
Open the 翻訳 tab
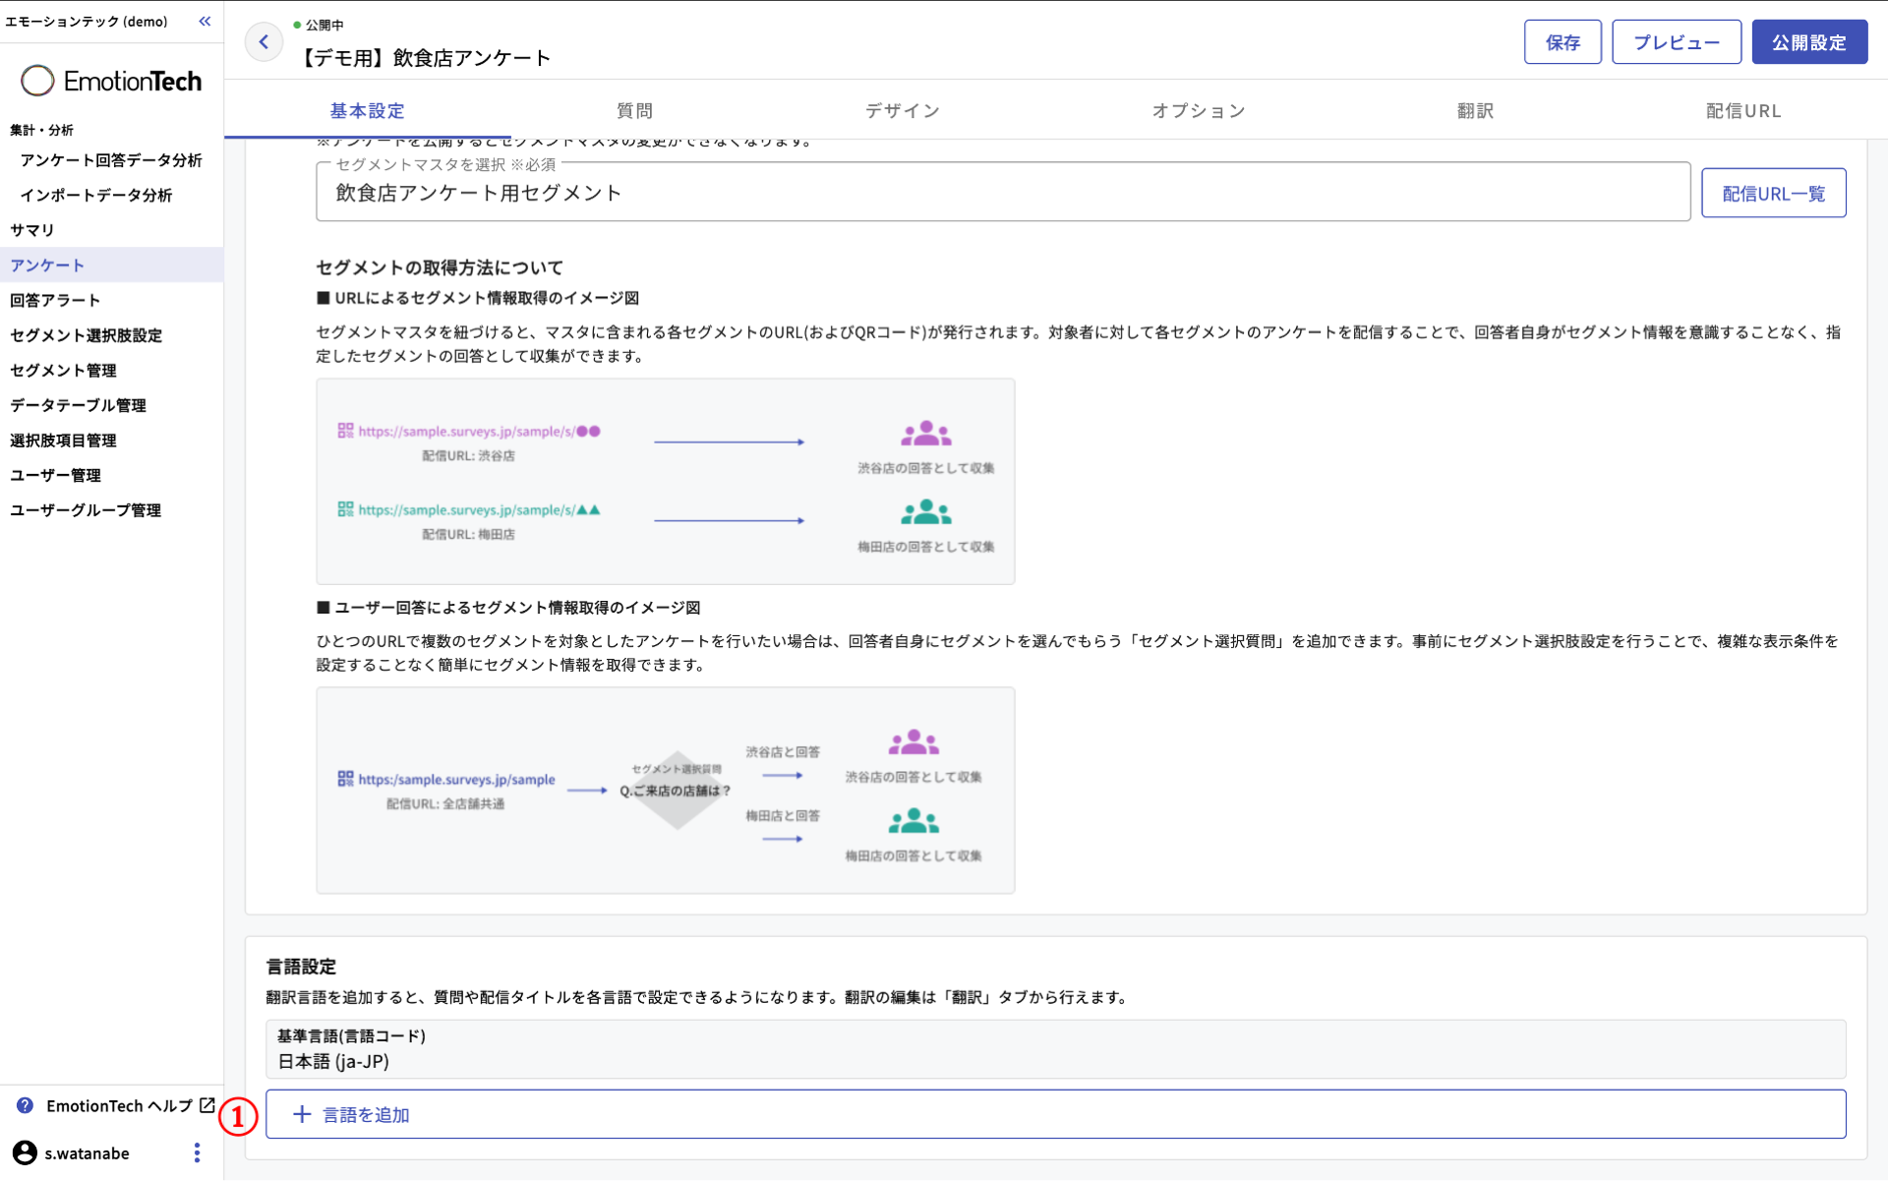pyautogui.click(x=1473, y=111)
